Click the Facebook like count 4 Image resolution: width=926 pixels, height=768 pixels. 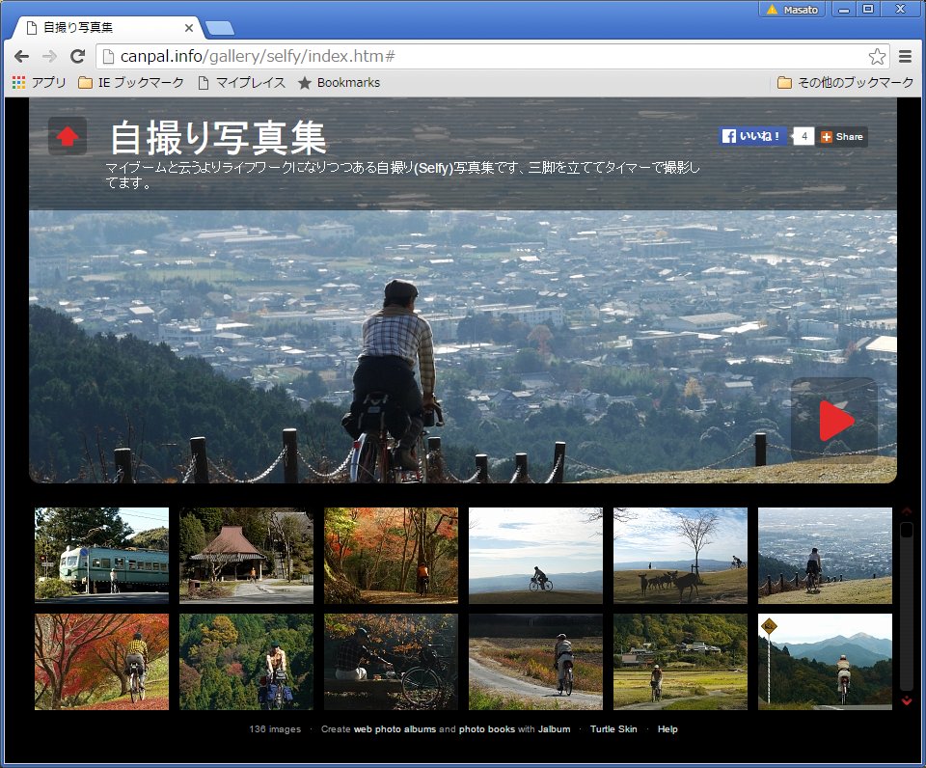[803, 136]
